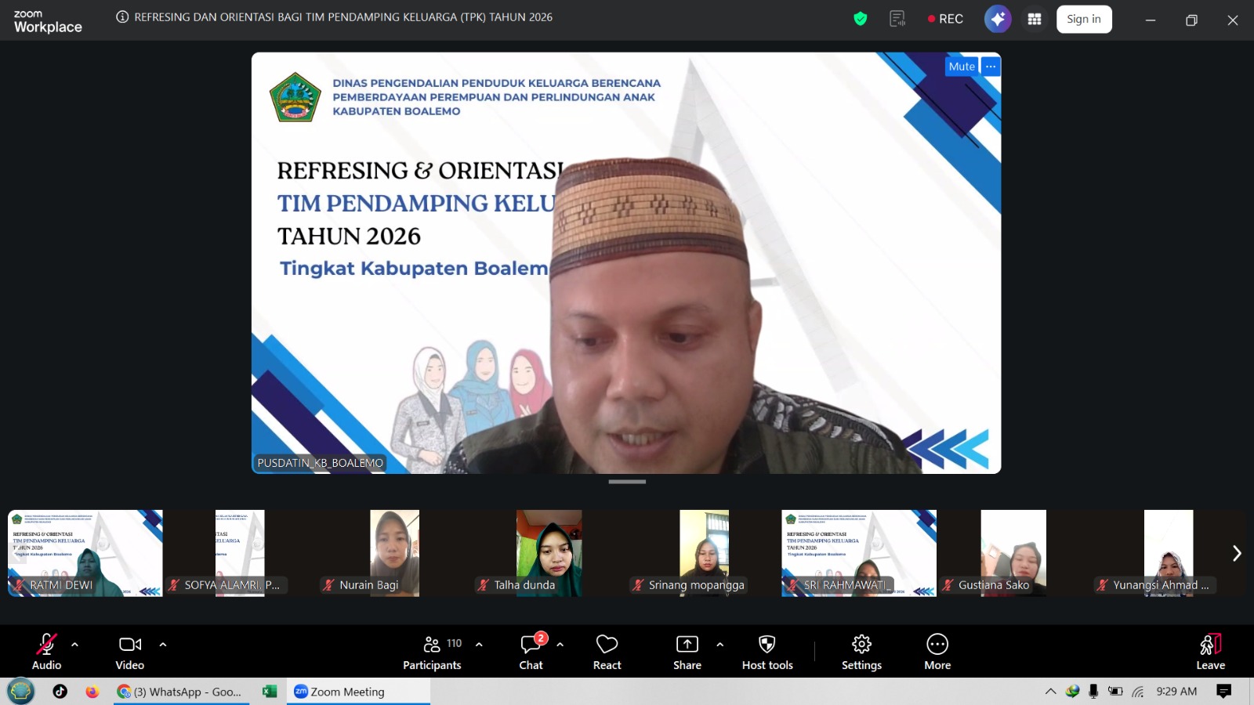Open audio options arrow next to Audio
The width and height of the screenshot is (1254, 705).
click(75, 645)
